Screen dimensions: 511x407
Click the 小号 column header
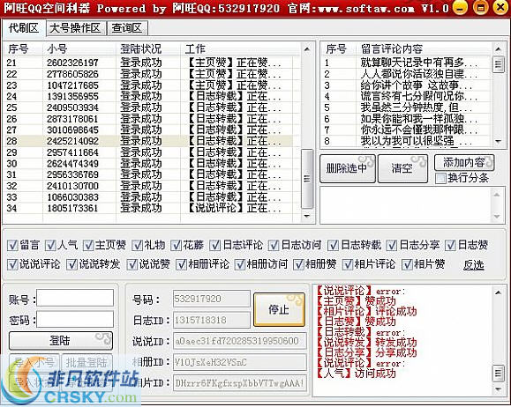point(79,49)
